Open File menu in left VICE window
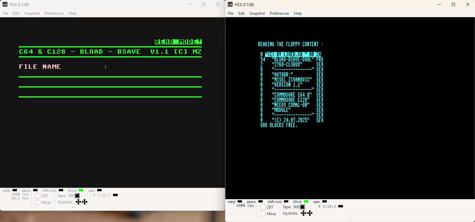This screenshot has width=475, height=222. pos(5,13)
